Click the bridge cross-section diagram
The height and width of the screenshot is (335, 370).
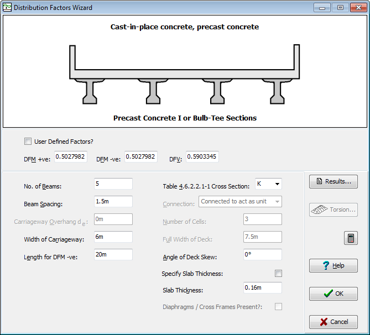click(185, 74)
